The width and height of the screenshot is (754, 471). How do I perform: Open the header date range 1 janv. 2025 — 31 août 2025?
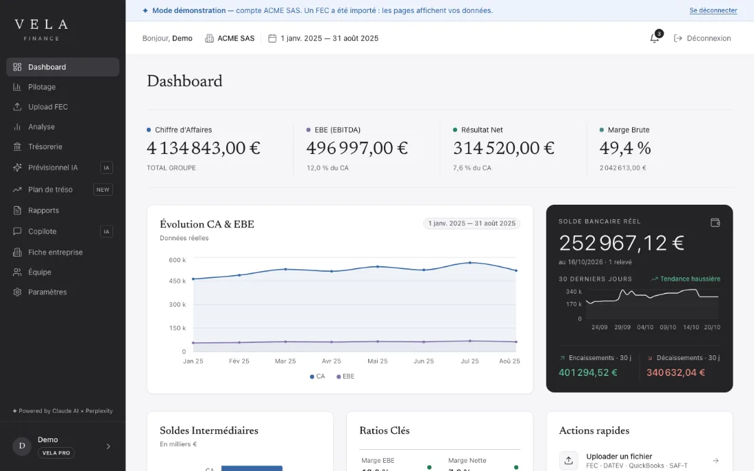(x=323, y=38)
